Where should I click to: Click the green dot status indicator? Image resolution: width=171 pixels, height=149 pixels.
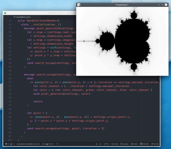coord(97,144)
